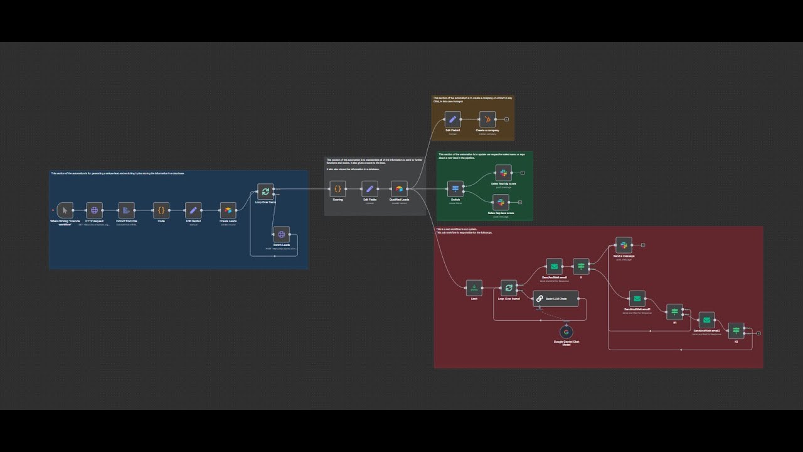Click the plus handle after If2 node
This screenshot has height=452, width=803.
(x=758, y=333)
